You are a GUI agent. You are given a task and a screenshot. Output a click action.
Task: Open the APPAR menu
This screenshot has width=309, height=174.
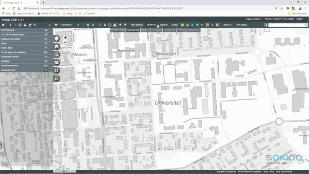174,25
